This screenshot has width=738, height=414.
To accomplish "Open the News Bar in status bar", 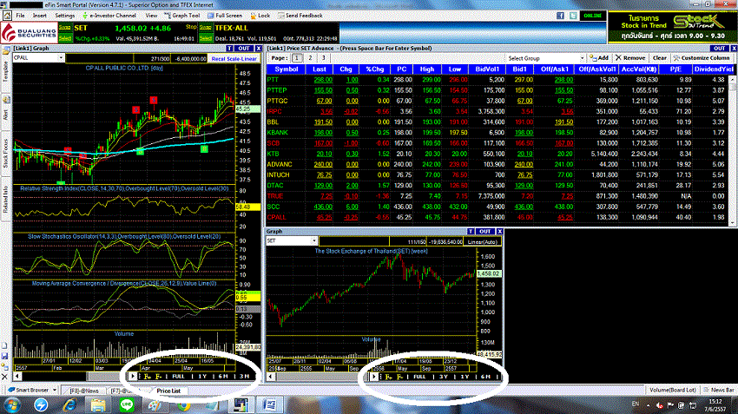I will coord(719,390).
